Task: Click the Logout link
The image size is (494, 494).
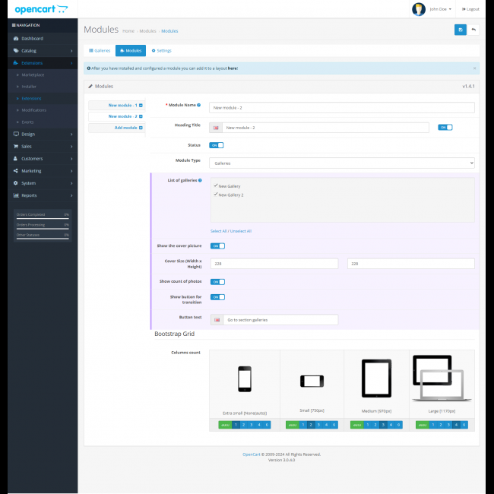Action: tap(470, 9)
